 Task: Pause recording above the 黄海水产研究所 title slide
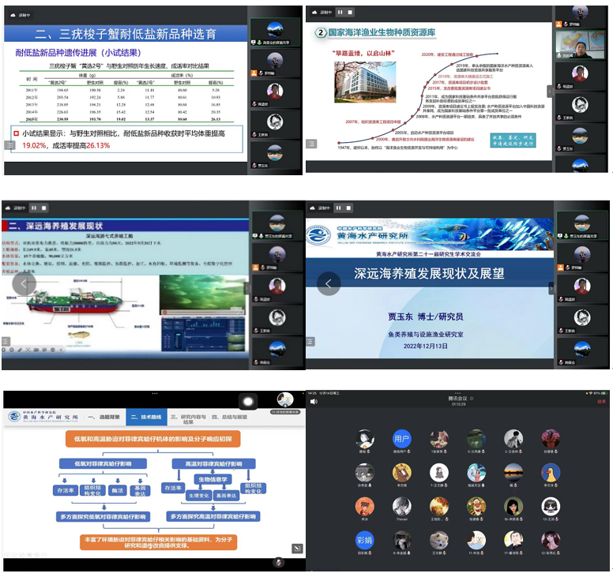(340, 208)
